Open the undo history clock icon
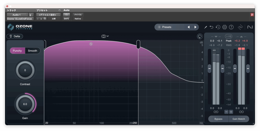Viewport: 260px width, 131px height. coord(218,27)
